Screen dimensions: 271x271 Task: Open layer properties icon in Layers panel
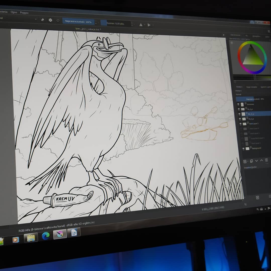266,160
